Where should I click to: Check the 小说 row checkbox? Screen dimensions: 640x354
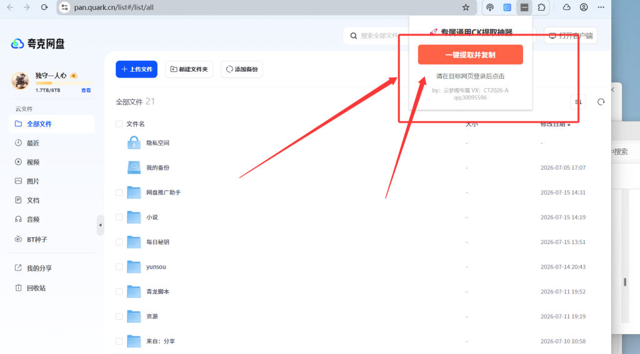point(119,217)
